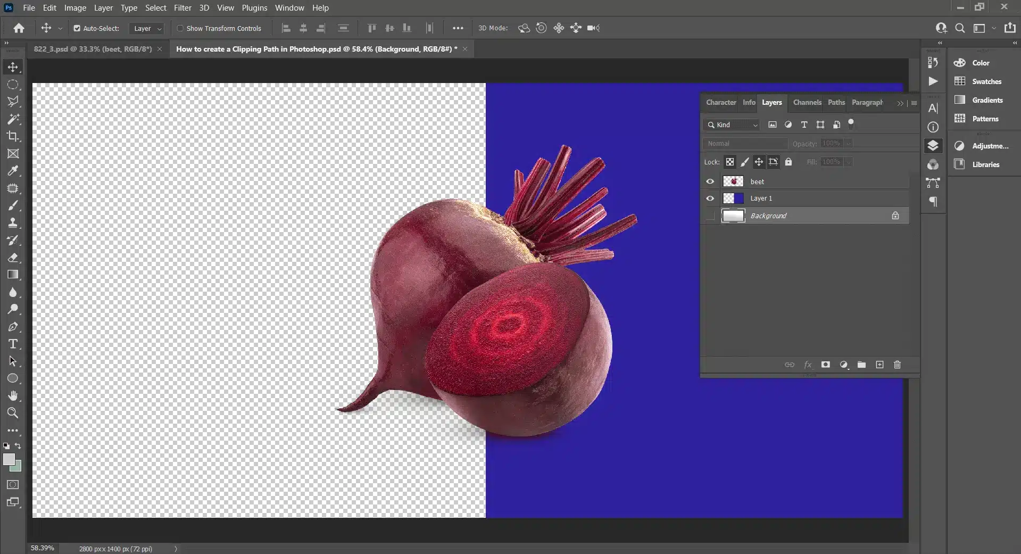
Task: Open the Opacity value dropdown arrow
Action: tap(848, 143)
